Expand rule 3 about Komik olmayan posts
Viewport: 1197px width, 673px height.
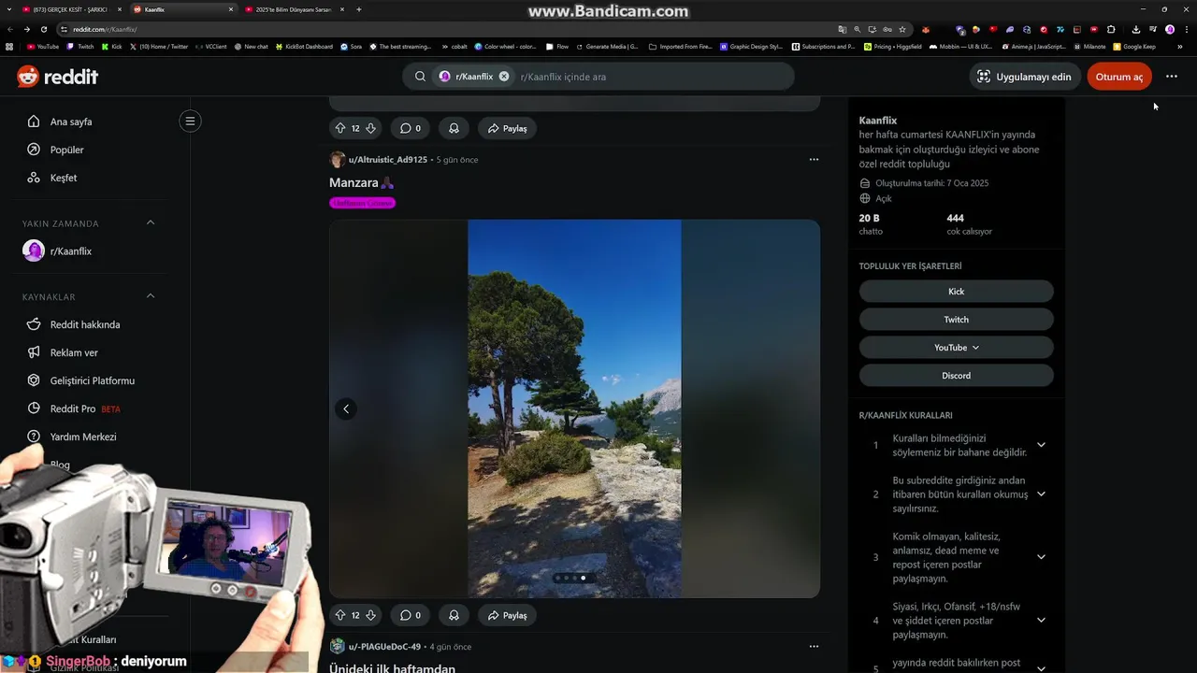(1041, 557)
